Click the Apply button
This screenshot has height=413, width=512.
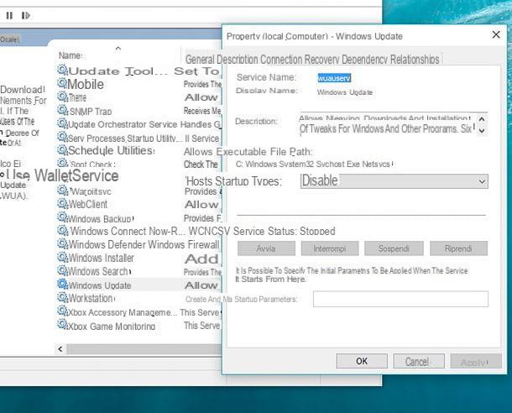pyautogui.click(x=476, y=361)
